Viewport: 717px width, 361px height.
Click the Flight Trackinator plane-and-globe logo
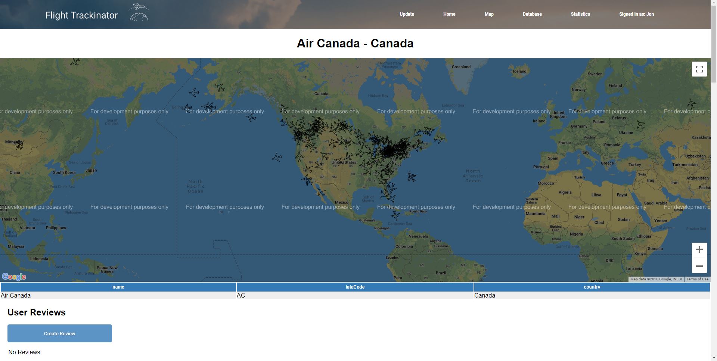[x=139, y=12]
